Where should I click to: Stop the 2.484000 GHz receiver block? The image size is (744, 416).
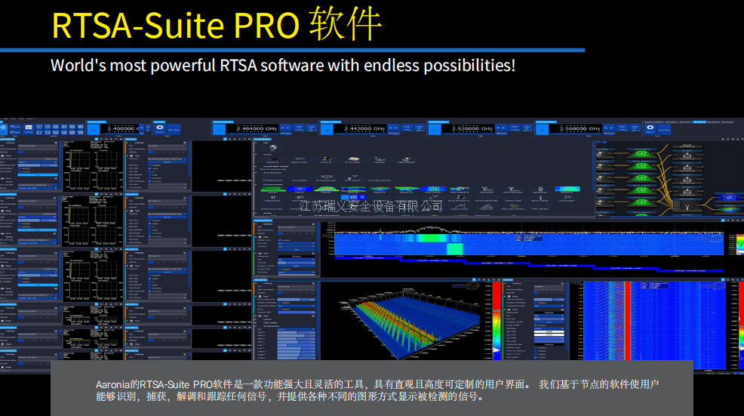coord(219,130)
